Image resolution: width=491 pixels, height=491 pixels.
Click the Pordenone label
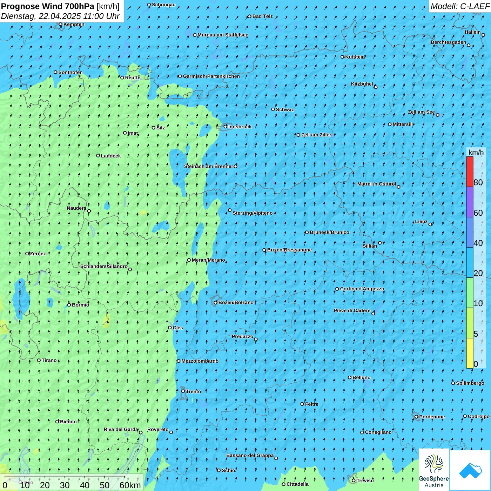[432, 417]
